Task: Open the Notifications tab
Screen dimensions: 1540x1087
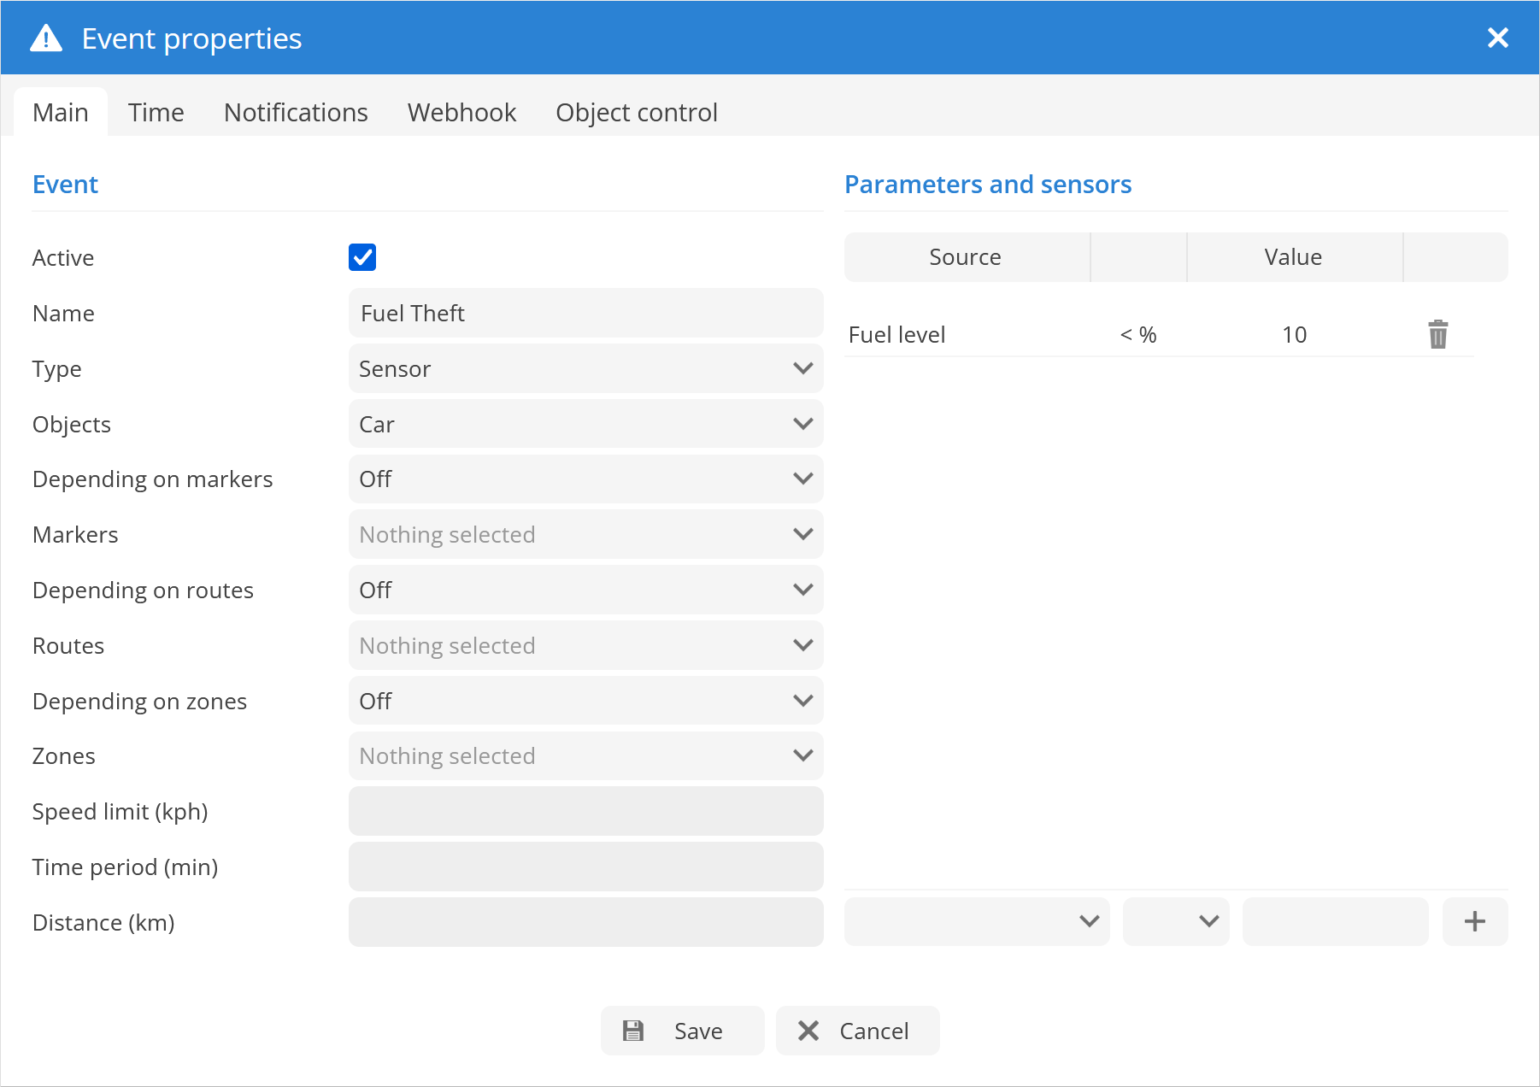Action: pyautogui.click(x=296, y=112)
